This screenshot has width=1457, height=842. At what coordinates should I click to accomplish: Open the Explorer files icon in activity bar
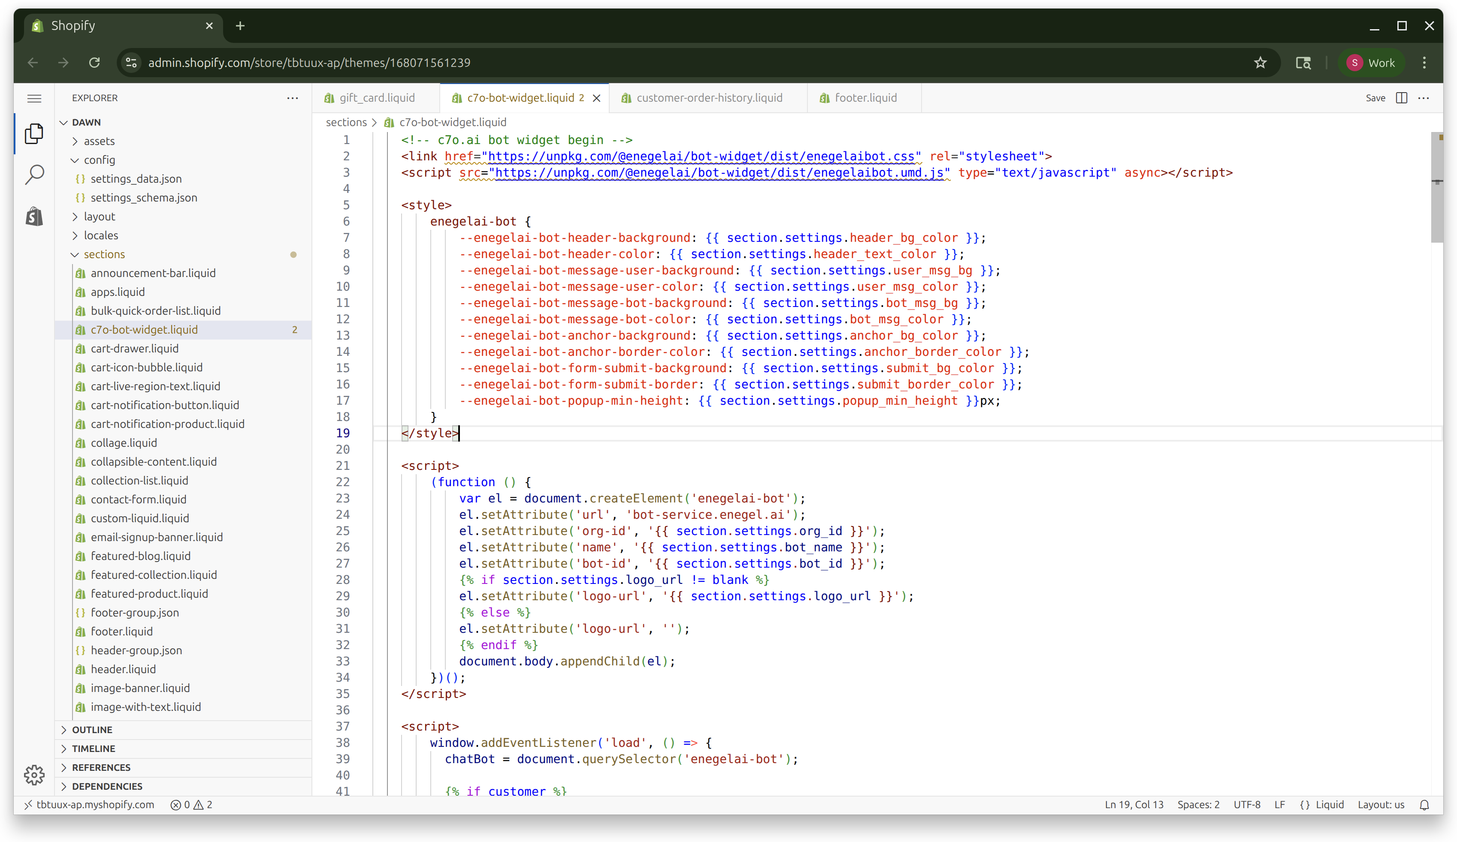click(34, 133)
